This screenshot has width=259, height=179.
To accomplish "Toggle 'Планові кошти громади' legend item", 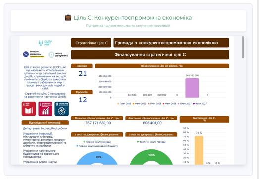I will [x=97, y=142].
